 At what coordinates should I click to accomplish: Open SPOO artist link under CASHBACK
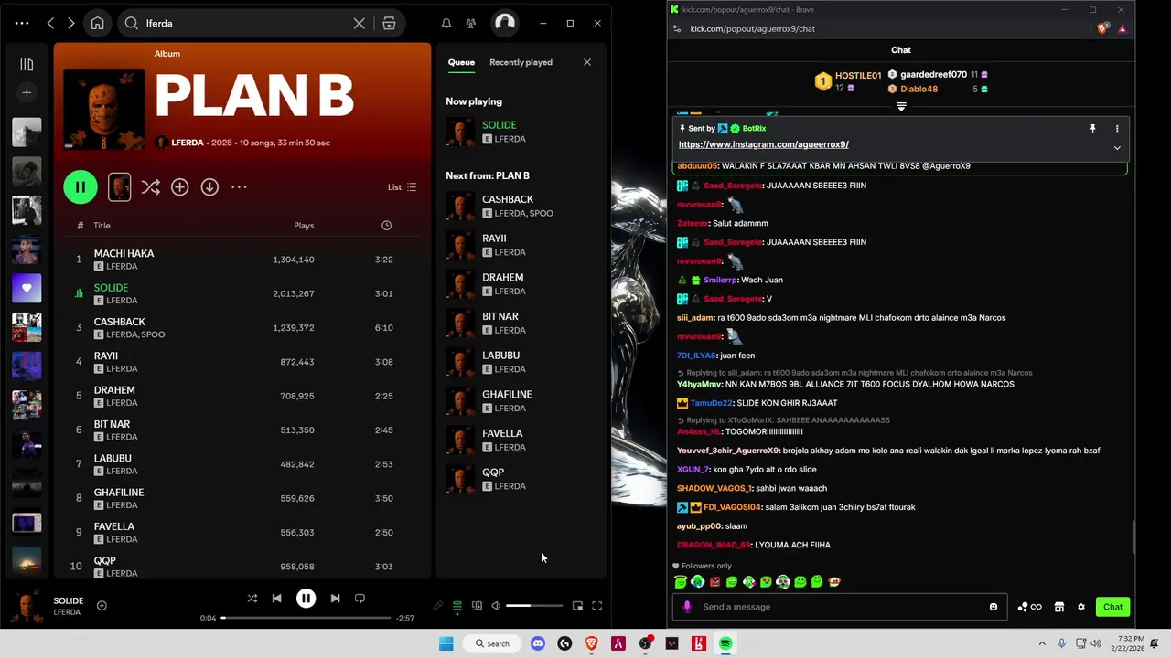(x=154, y=334)
